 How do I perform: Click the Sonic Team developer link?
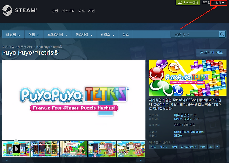(x=181, y=132)
